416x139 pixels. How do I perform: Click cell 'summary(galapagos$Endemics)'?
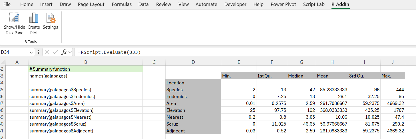tap(86, 96)
